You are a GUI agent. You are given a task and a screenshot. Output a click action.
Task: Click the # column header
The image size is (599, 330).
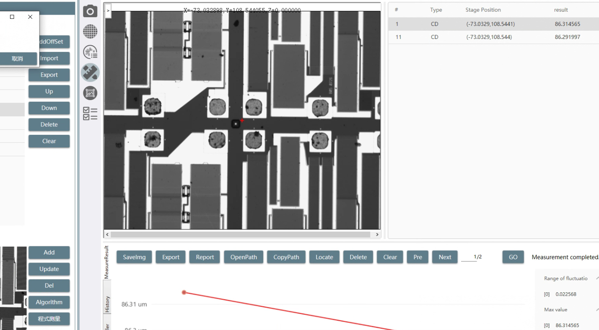click(x=396, y=10)
